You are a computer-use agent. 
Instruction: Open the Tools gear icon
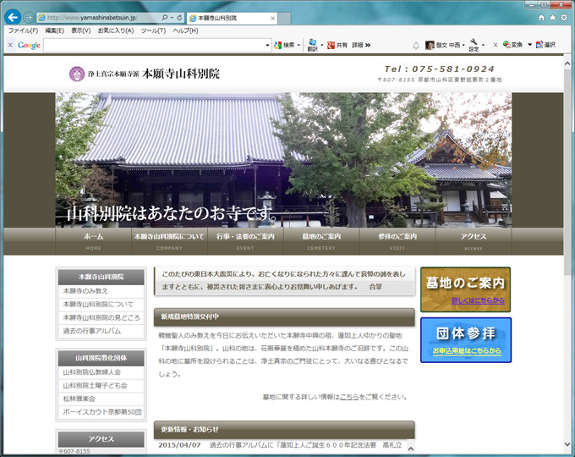pos(564,18)
